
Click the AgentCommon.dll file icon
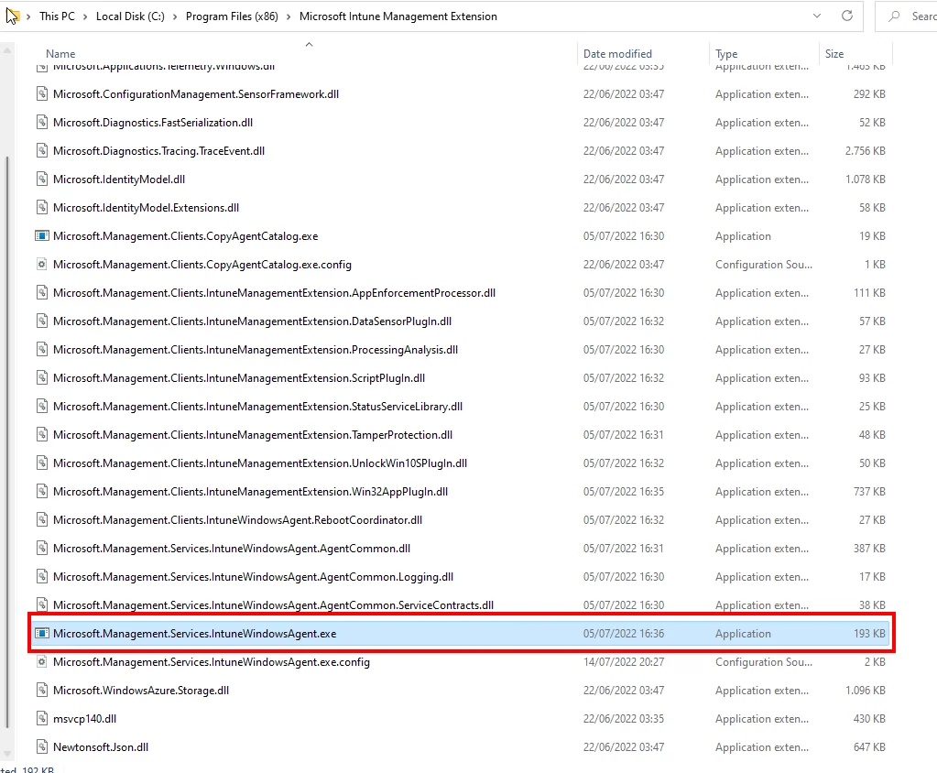click(42, 548)
